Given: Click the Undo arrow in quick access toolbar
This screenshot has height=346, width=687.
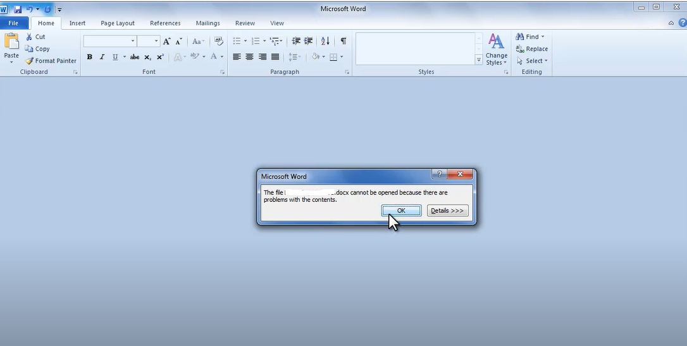Looking at the screenshot, I should 30,9.
